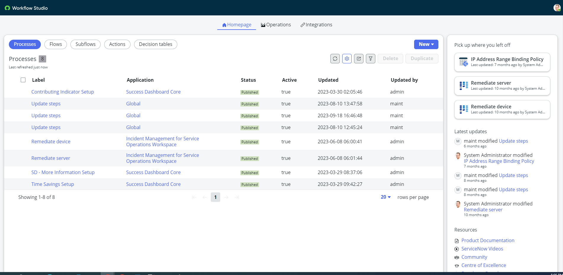Open the Community resource link
Screen dimensions: 563x275
pyautogui.click(x=474, y=257)
